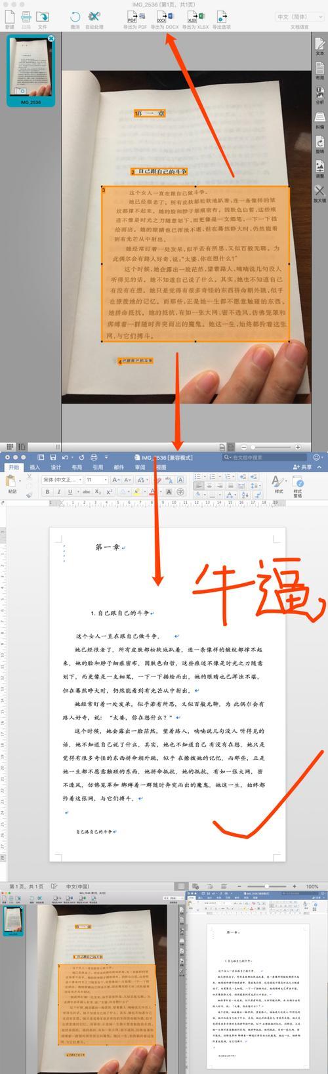Run 自动处理 auto-process tool

94,18
